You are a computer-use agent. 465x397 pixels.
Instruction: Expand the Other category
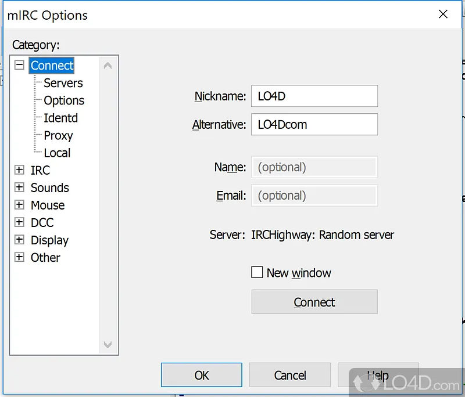[19, 257]
